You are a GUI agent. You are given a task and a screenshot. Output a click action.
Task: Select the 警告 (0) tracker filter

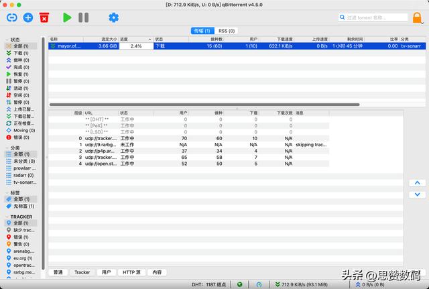[x=21, y=244]
